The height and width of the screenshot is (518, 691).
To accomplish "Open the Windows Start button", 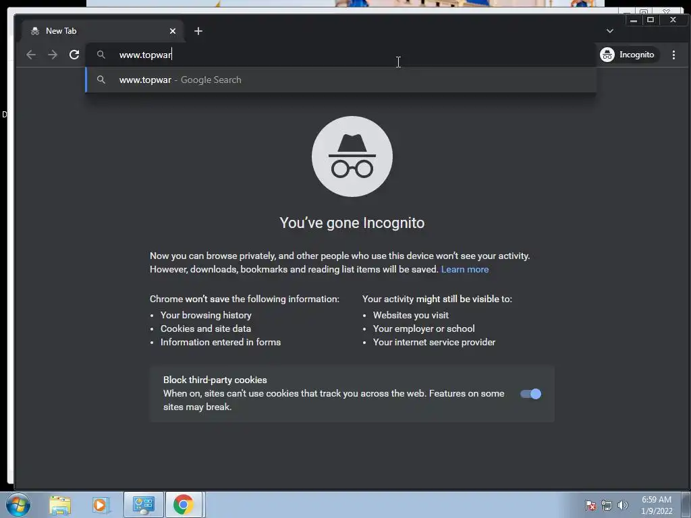I will click(18, 505).
